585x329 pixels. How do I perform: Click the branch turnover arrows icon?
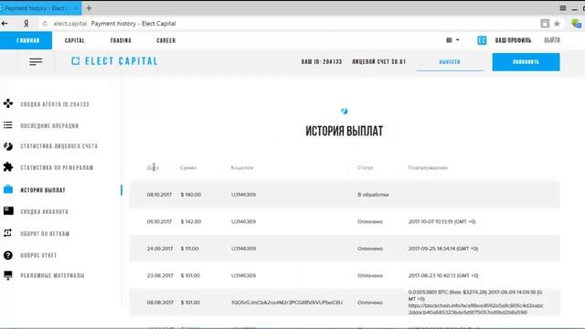(8, 233)
